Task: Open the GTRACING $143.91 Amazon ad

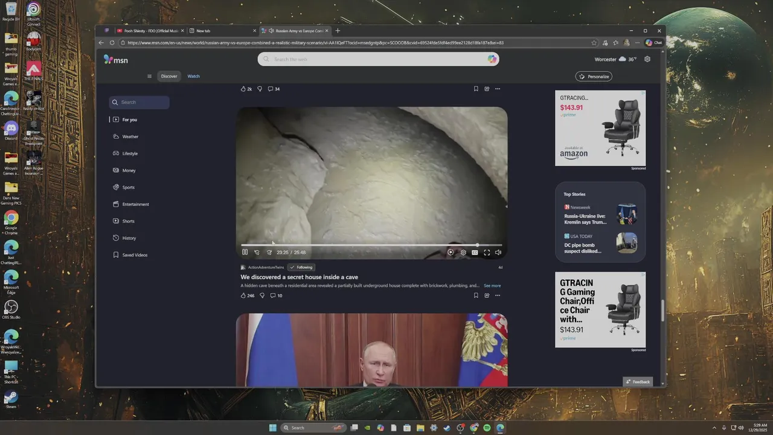Action: tap(600, 128)
